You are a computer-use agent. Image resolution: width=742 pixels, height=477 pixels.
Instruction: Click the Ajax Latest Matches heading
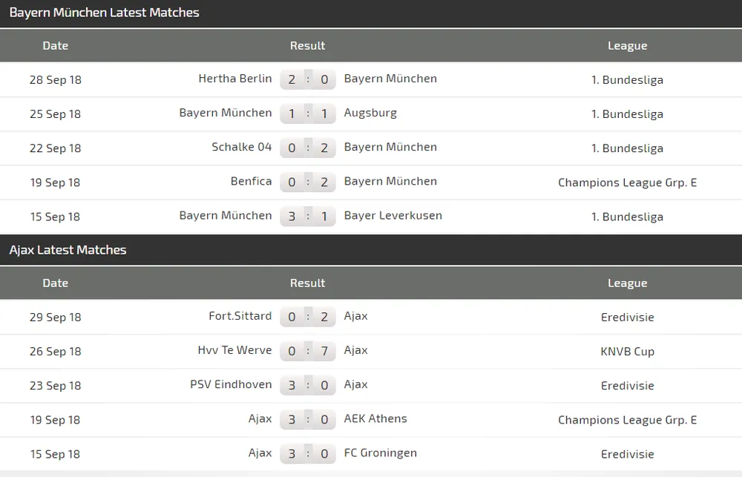(x=68, y=250)
